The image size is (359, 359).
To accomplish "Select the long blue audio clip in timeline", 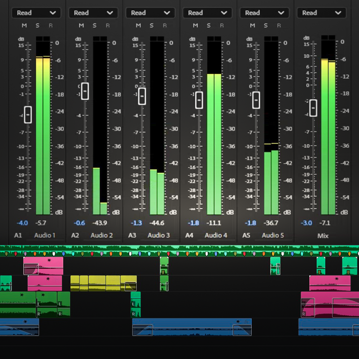I will tap(193, 327).
